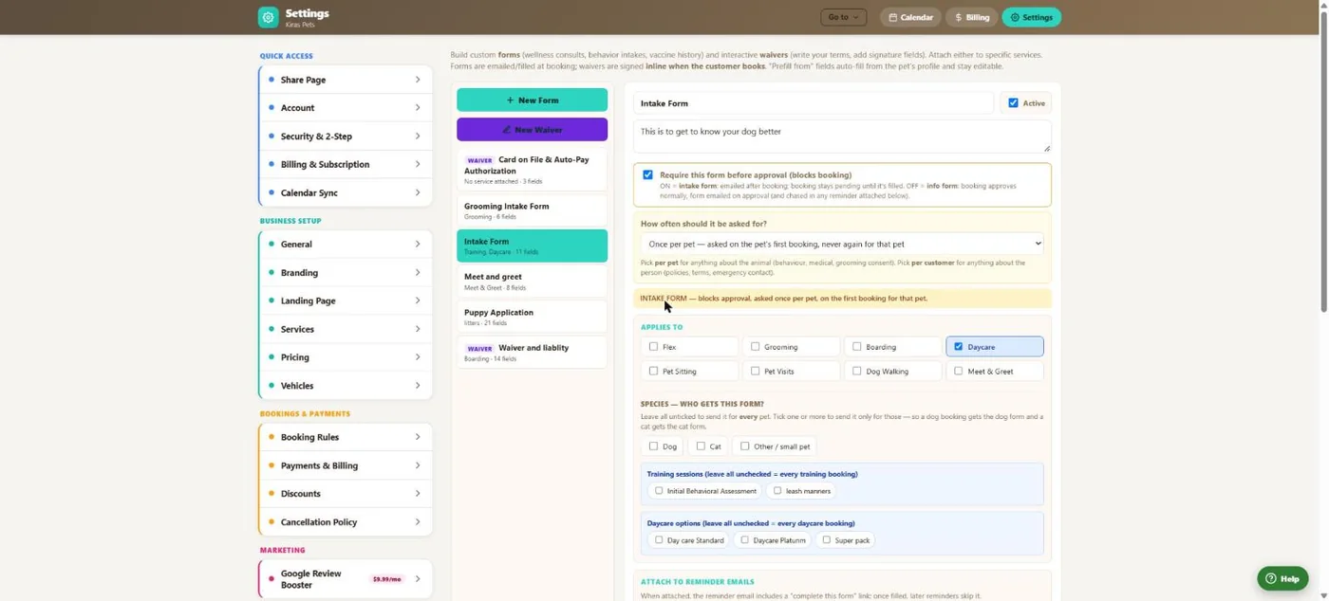Expand the Booking Rules row chevron
1329x601 pixels.
[418, 437]
